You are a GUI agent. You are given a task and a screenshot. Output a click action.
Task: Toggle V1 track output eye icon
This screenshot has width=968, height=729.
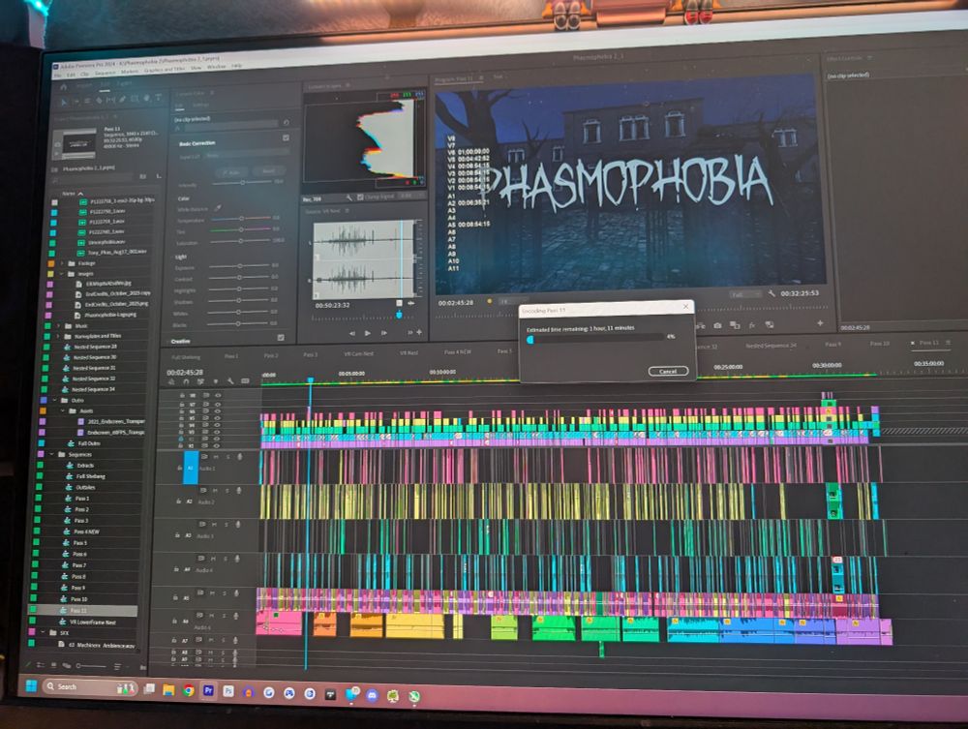point(216,445)
